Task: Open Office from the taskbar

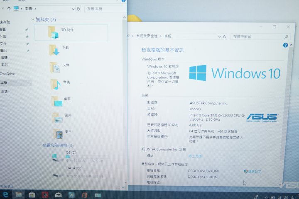Action: tap(85, 195)
